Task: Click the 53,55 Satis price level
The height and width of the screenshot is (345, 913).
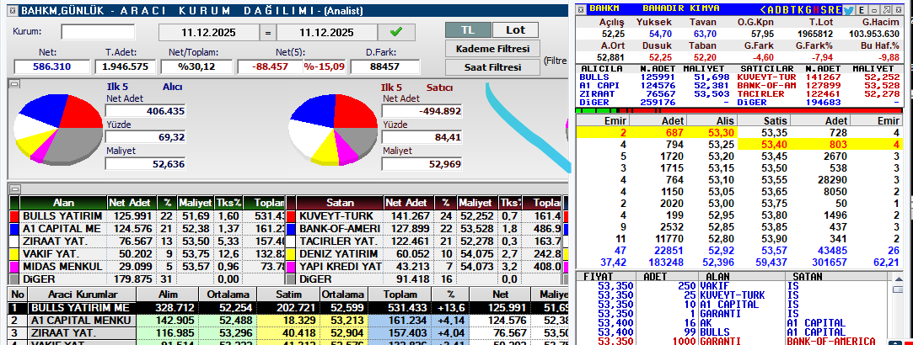Action: (765, 180)
